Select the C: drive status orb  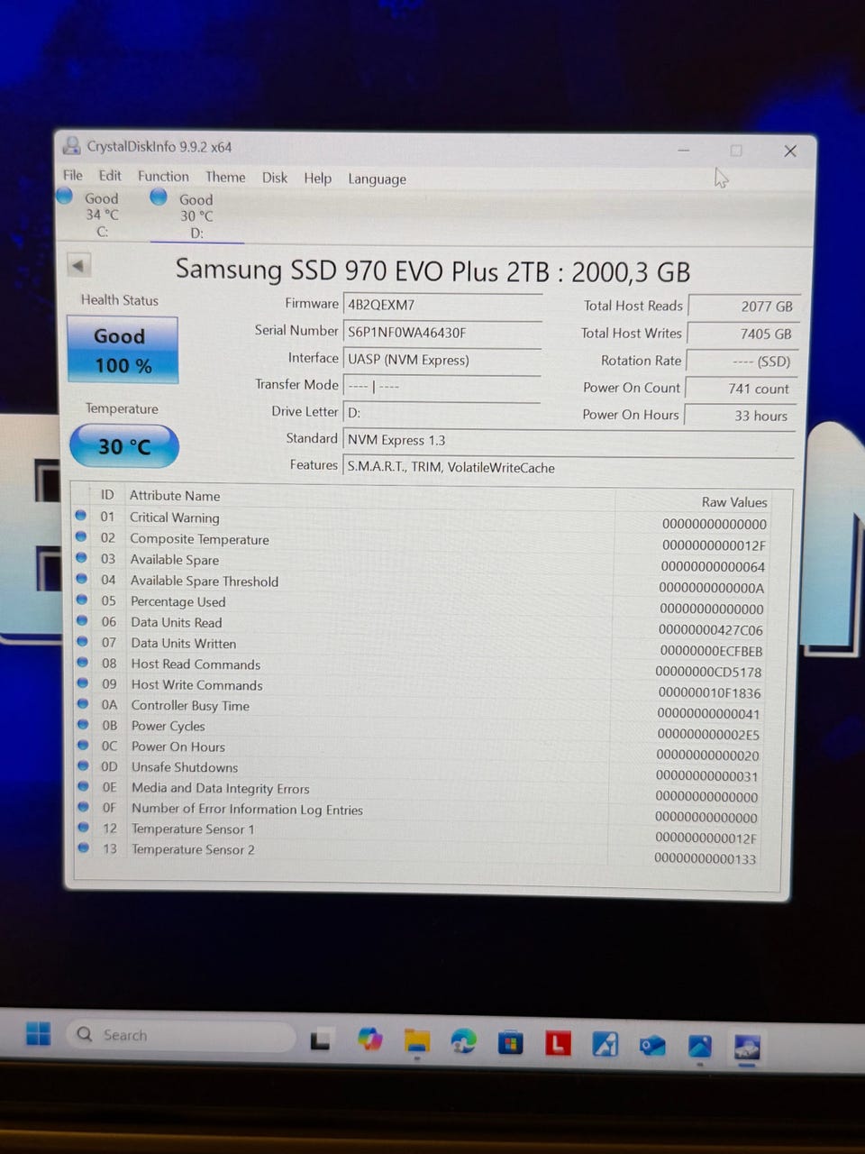[65, 196]
